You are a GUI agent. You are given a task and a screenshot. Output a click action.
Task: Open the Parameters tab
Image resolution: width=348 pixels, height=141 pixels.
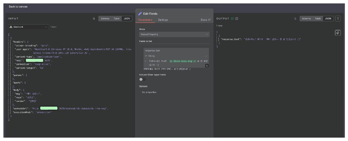145,20
